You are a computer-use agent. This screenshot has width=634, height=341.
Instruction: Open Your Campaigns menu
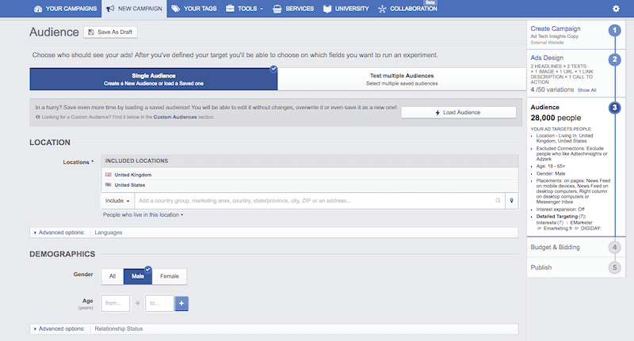pos(66,9)
